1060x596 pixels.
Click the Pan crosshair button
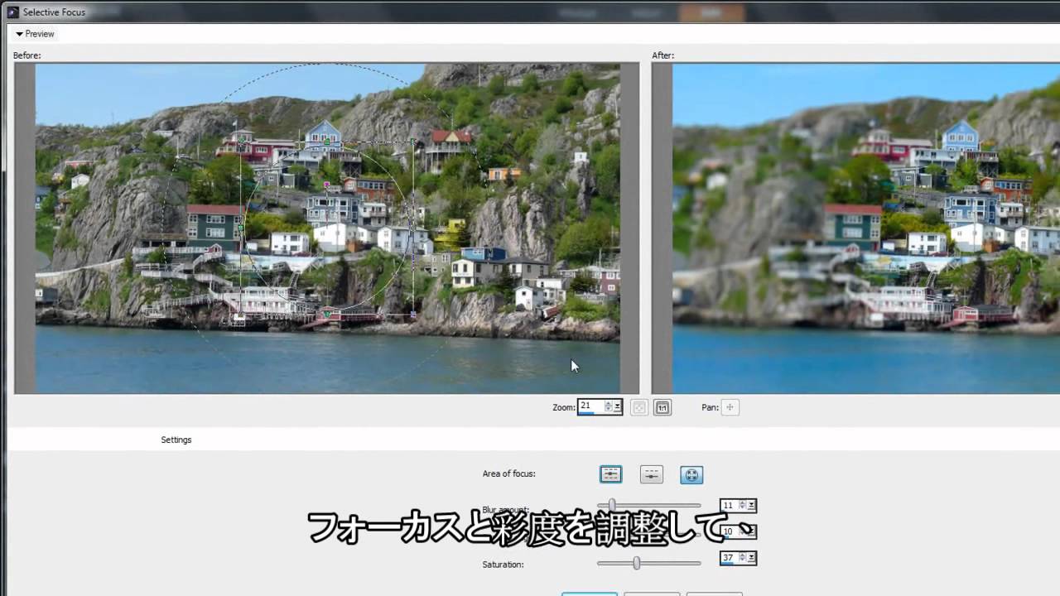(x=730, y=407)
